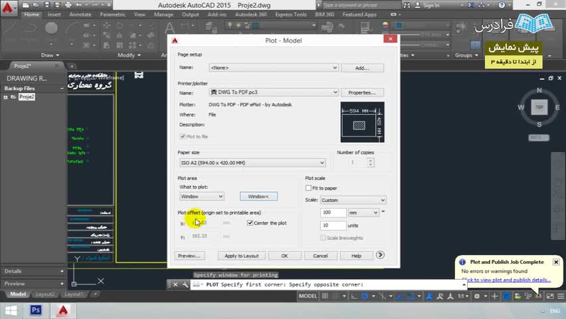Image resolution: width=566 pixels, height=319 pixels.
Task: Open the AutoCAD application menu button
Action: point(8,8)
